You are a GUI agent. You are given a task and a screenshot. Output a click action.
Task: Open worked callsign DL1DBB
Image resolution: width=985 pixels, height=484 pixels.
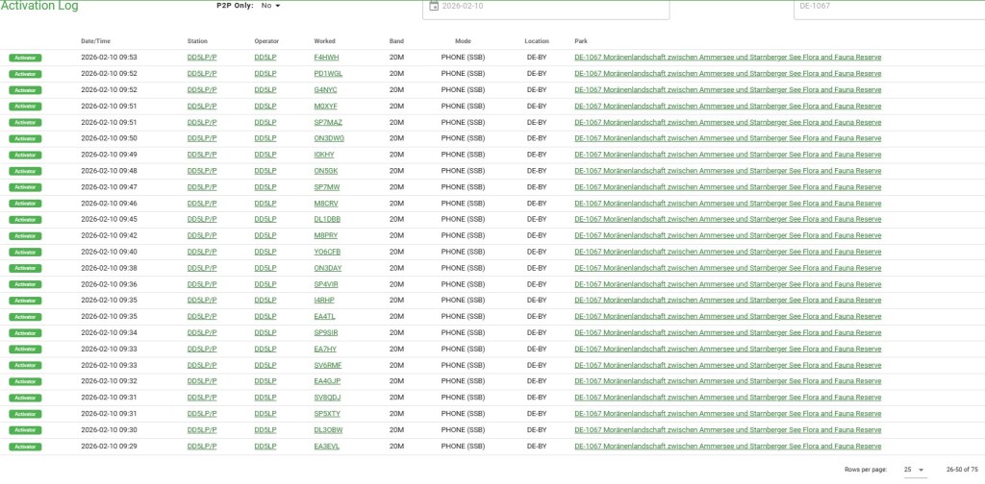[x=327, y=219]
